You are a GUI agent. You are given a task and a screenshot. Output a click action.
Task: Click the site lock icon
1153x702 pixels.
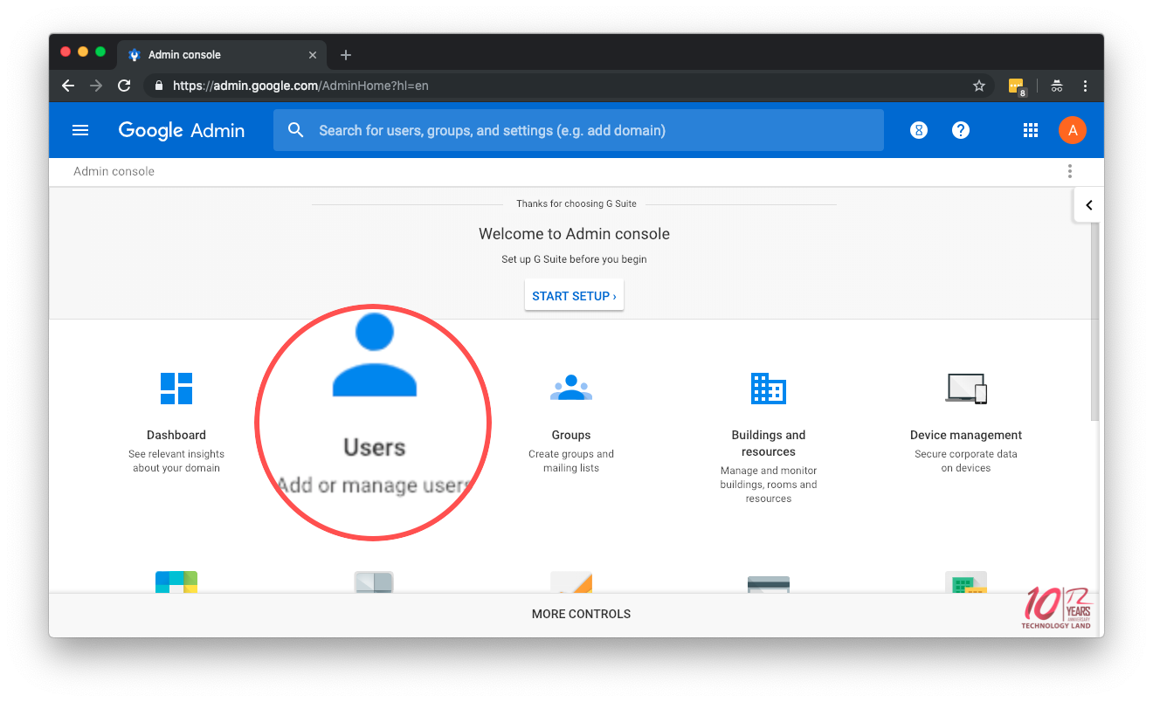point(159,86)
